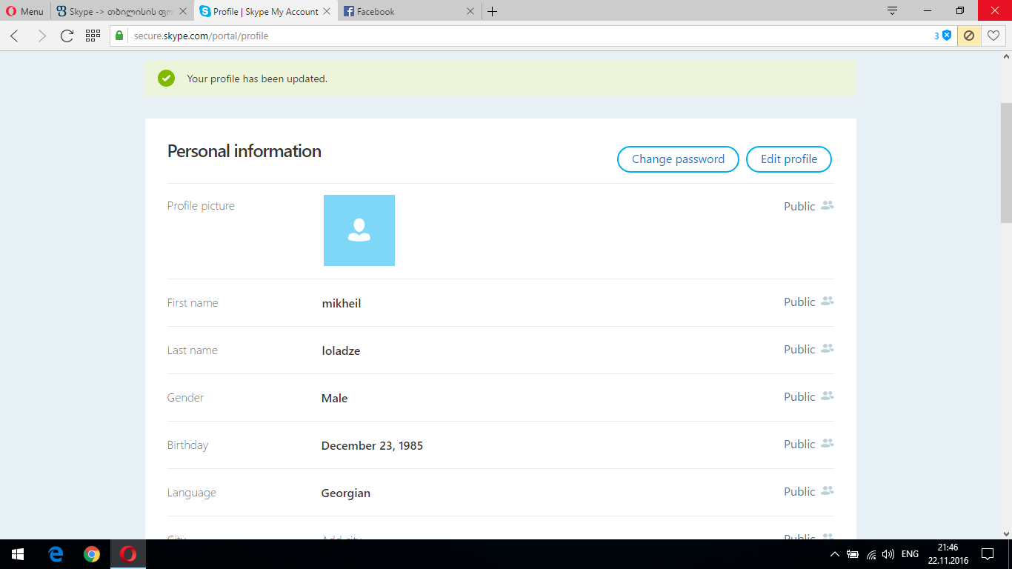This screenshot has width=1012, height=569.
Task: Click the Public people icon for Last name
Action: (828, 349)
